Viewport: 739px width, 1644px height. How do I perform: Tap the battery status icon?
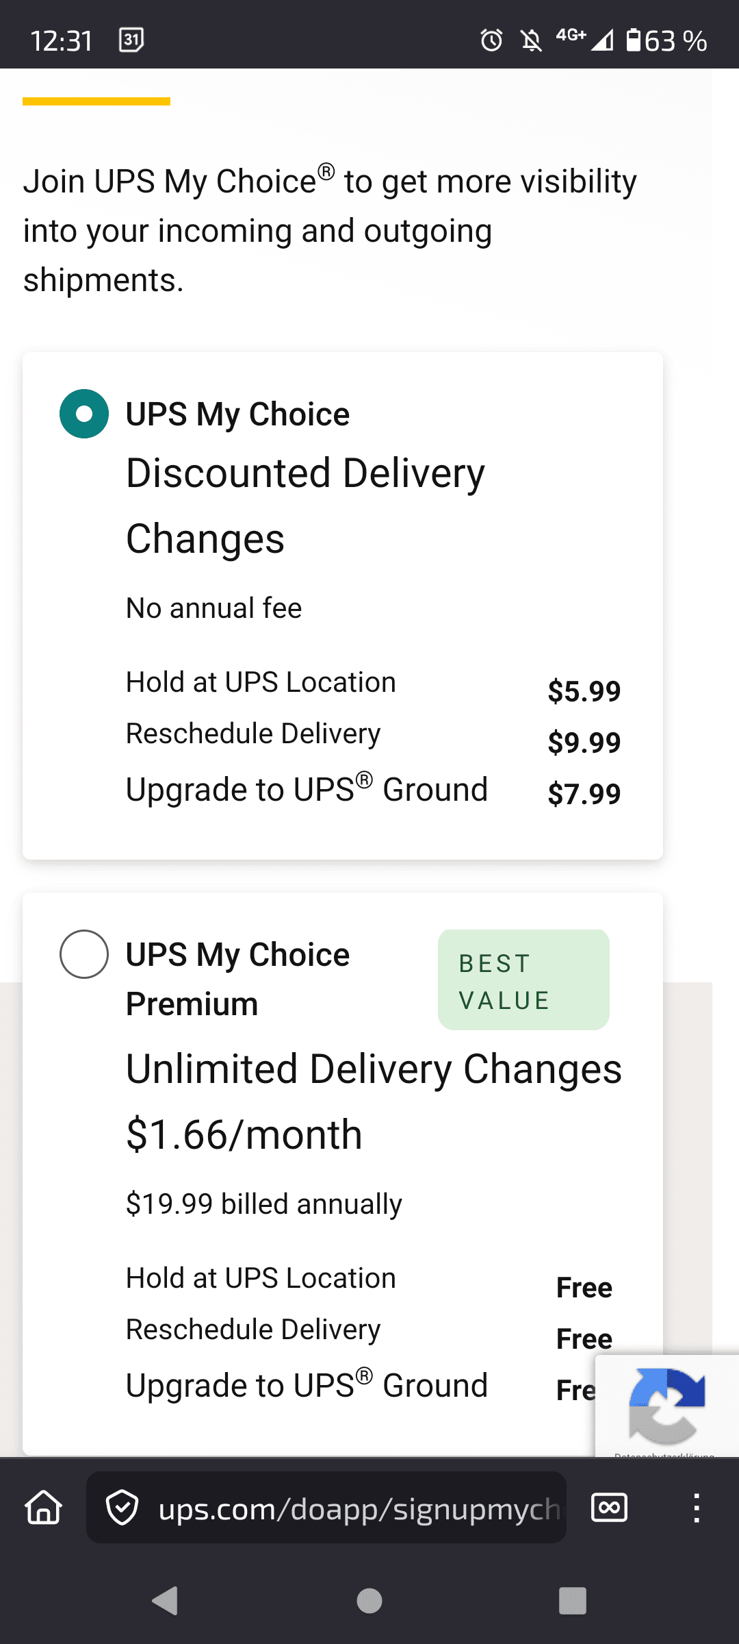point(634,40)
